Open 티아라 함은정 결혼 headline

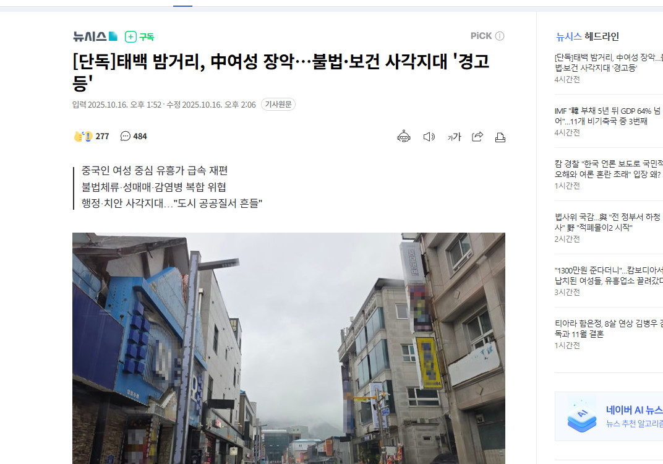[x=608, y=329]
